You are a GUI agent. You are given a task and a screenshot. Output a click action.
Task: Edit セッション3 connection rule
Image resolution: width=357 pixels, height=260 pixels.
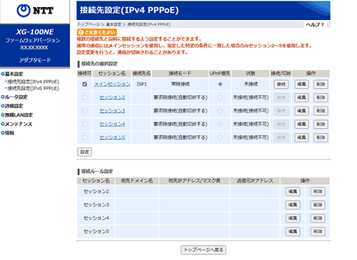click(x=293, y=205)
